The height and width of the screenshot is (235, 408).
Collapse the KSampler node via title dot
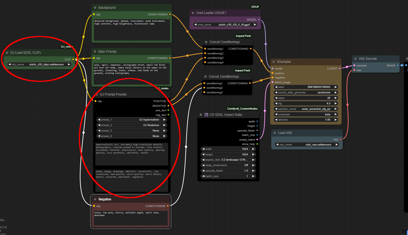(274, 62)
